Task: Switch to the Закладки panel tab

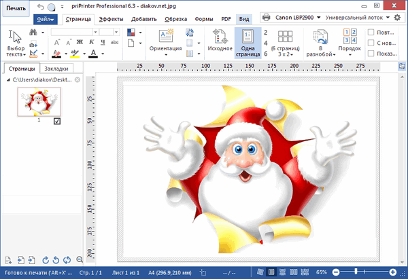Action: point(56,69)
